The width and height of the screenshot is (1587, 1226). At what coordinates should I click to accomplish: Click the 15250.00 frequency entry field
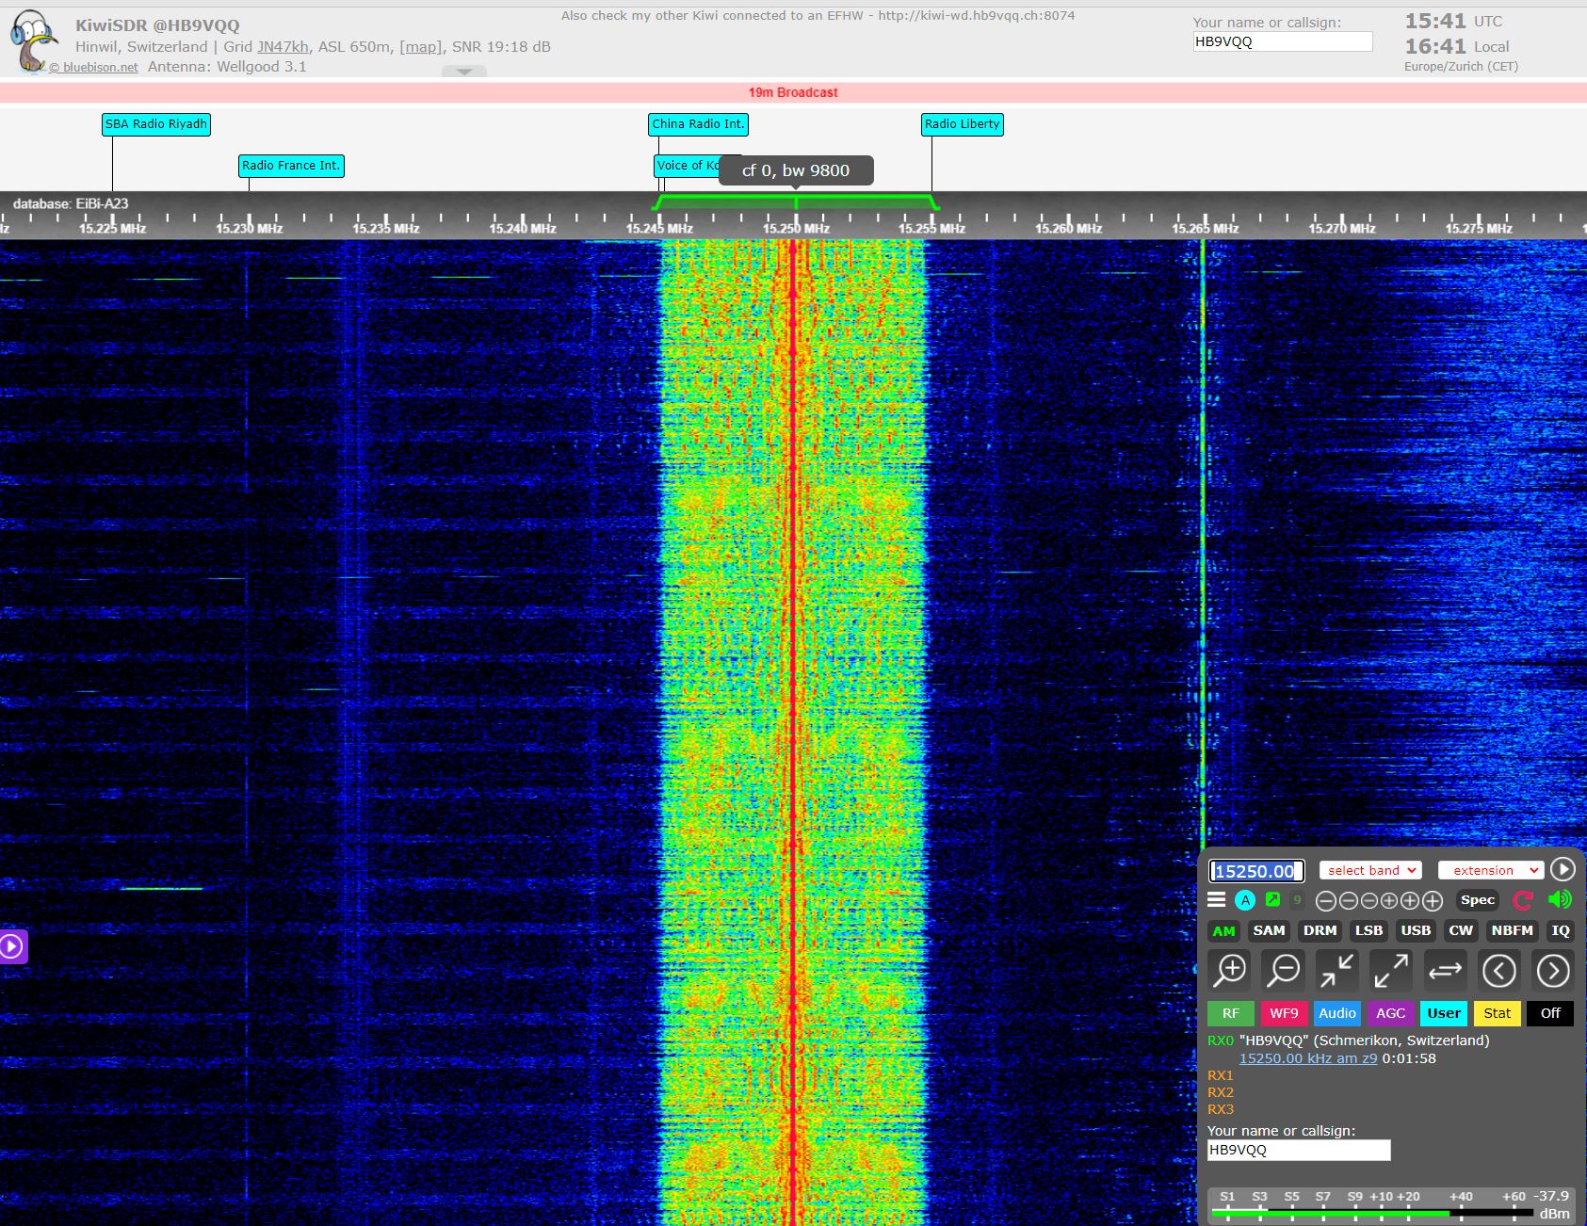click(x=1256, y=871)
